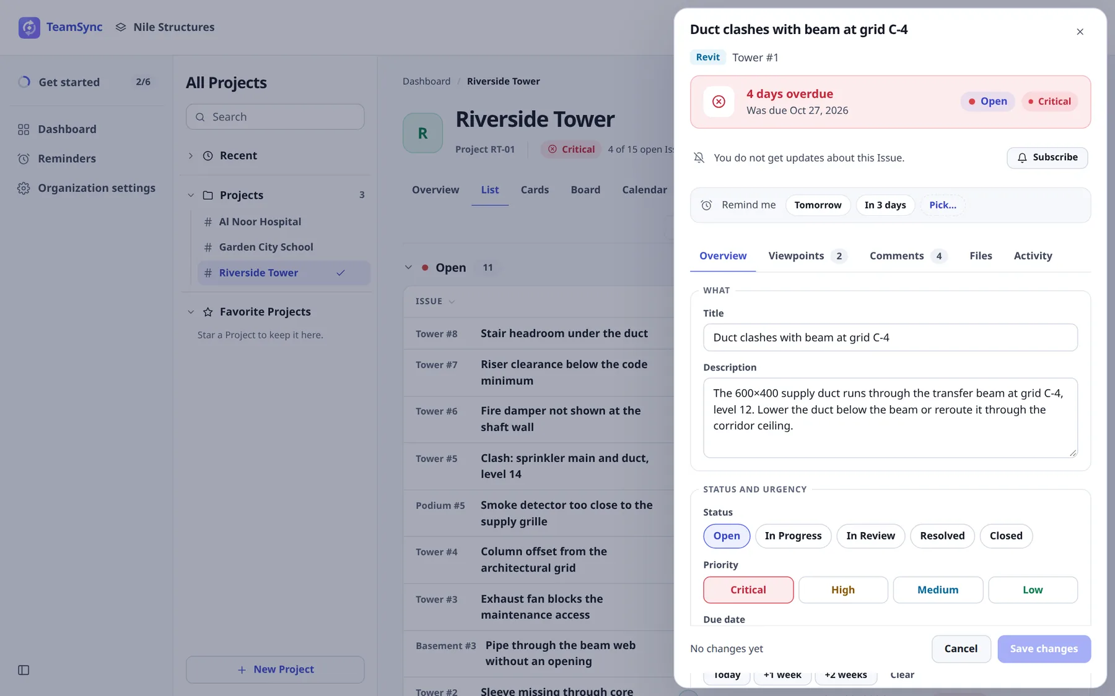Viewport: 1115px width, 696px height.
Task: Choose Low priority
Action: coord(1033,590)
